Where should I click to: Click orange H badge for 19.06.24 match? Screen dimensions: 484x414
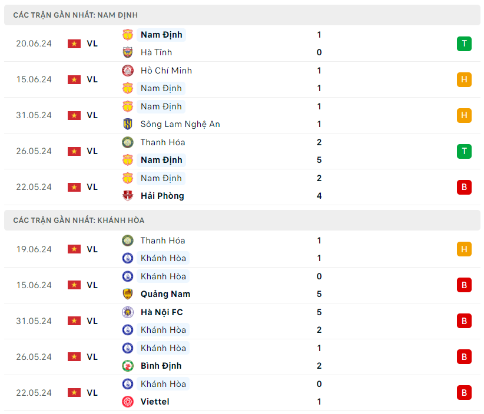464,249
